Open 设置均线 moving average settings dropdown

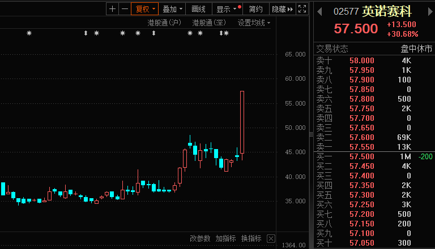pyautogui.click(x=254, y=23)
